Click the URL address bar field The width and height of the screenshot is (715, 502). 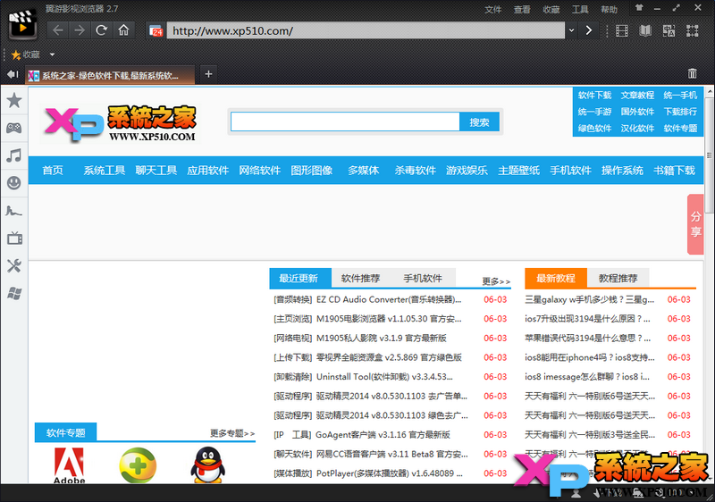(x=366, y=30)
